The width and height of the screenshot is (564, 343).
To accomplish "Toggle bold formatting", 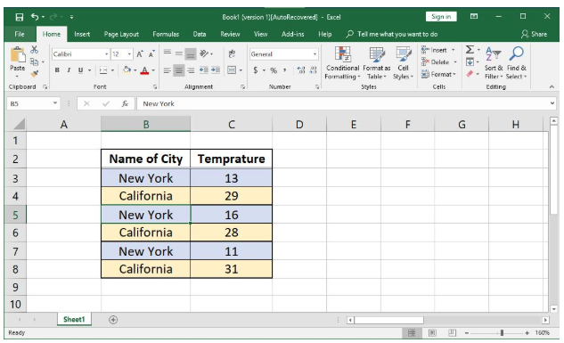I will (57, 70).
